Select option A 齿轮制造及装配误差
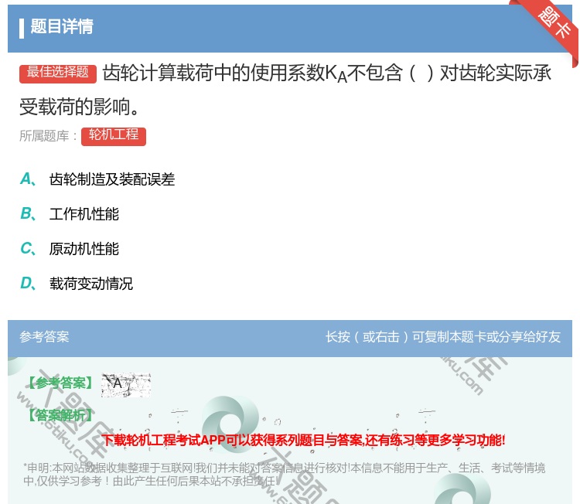 97,179
